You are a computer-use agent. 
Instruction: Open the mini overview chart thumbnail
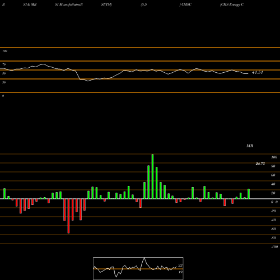pyautogui.click(x=138, y=268)
